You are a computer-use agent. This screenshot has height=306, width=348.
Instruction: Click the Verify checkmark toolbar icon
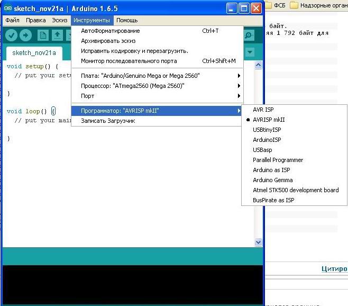[x=11, y=35]
